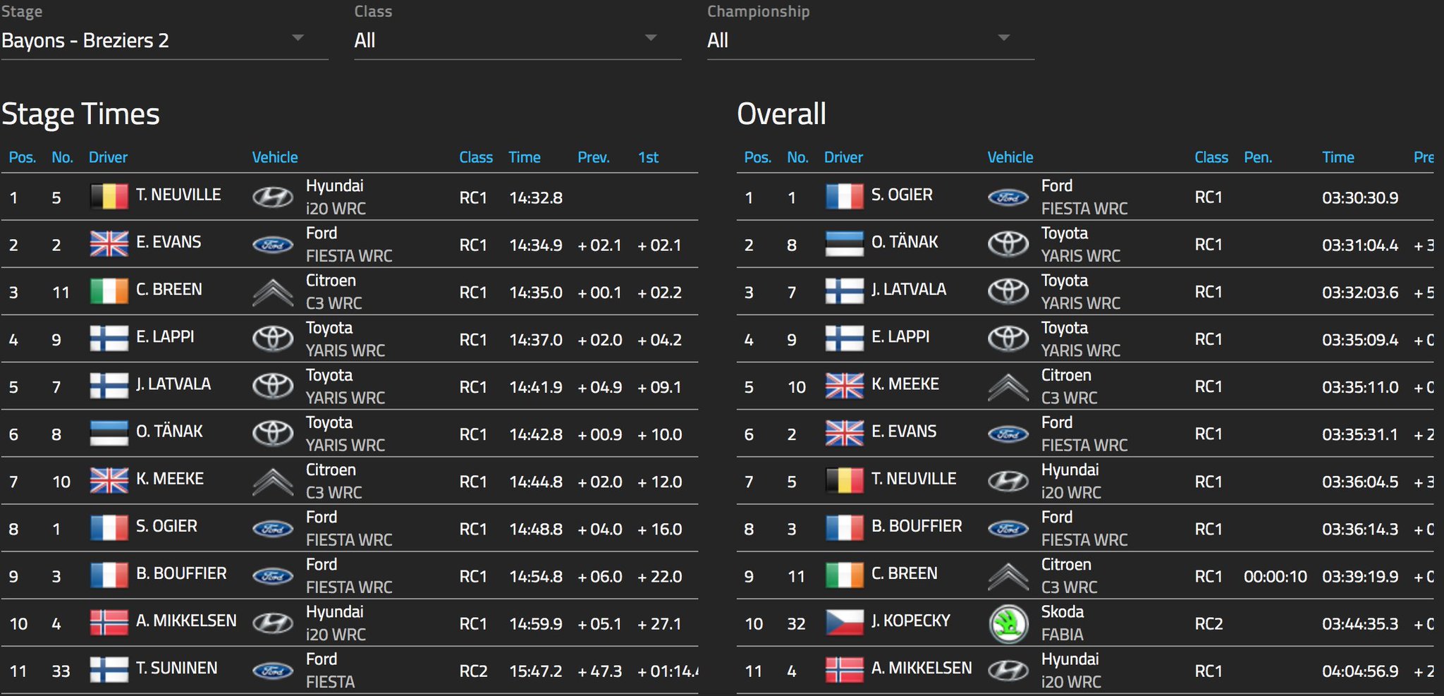Select driver T. SUNINEN in Stage Times

pos(177,668)
